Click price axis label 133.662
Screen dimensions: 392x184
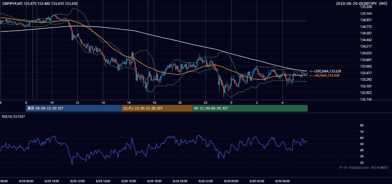pyautogui.click(x=366, y=66)
